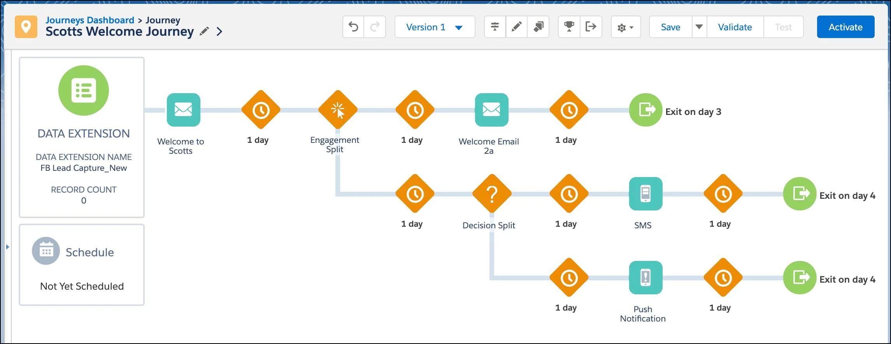The image size is (891, 344).
Task: Select the wait activity before SMS
Action: coord(569,194)
